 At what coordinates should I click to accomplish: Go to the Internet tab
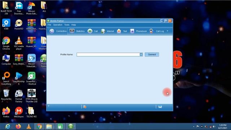point(108,31)
